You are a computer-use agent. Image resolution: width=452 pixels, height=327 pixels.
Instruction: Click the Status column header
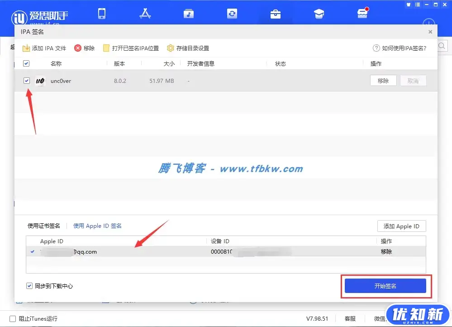[x=281, y=63]
